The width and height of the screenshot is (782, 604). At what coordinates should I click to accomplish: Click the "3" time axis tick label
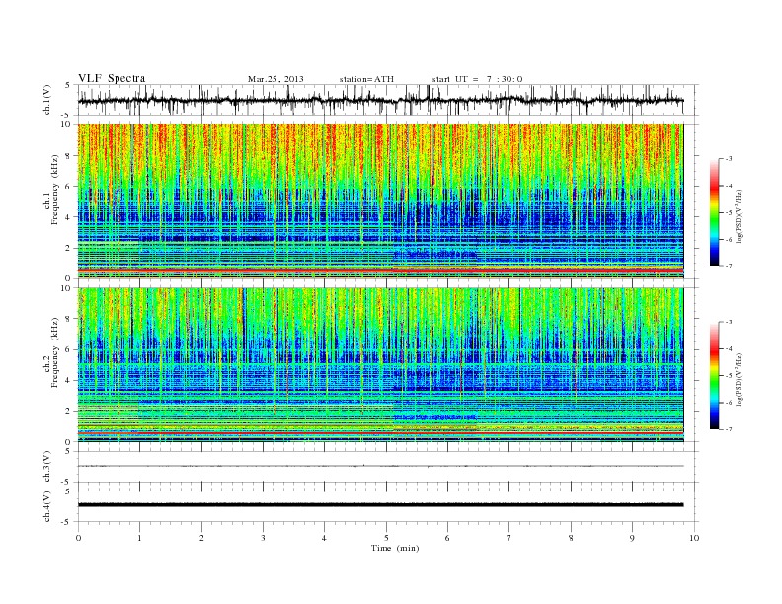click(x=263, y=538)
